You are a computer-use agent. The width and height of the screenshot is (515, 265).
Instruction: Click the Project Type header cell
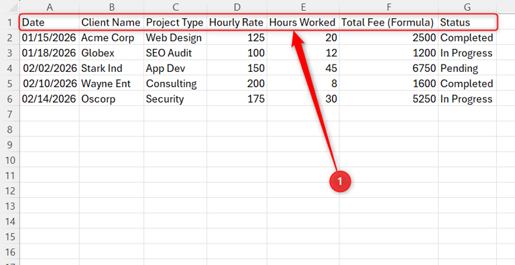click(x=176, y=22)
